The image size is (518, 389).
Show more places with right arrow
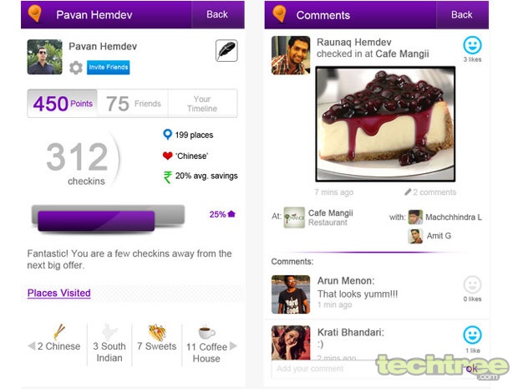tap(233, 345)
